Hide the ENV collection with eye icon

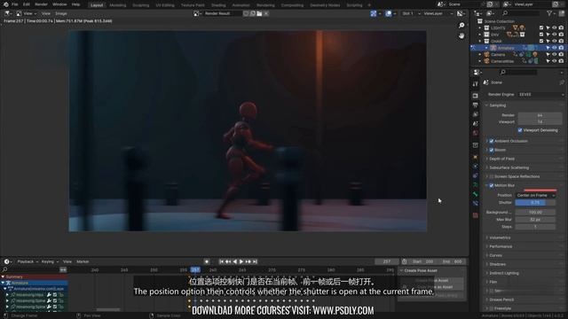click(x=555, y=35)
